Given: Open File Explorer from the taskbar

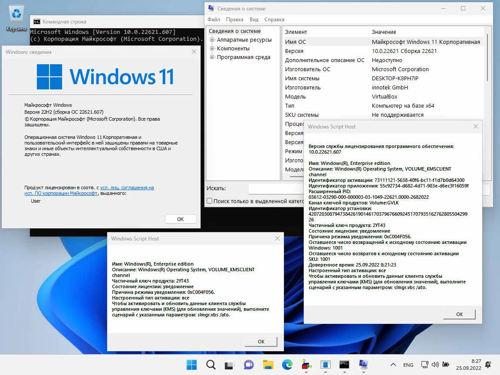Looking at the screenshot, I should point(268,365).
